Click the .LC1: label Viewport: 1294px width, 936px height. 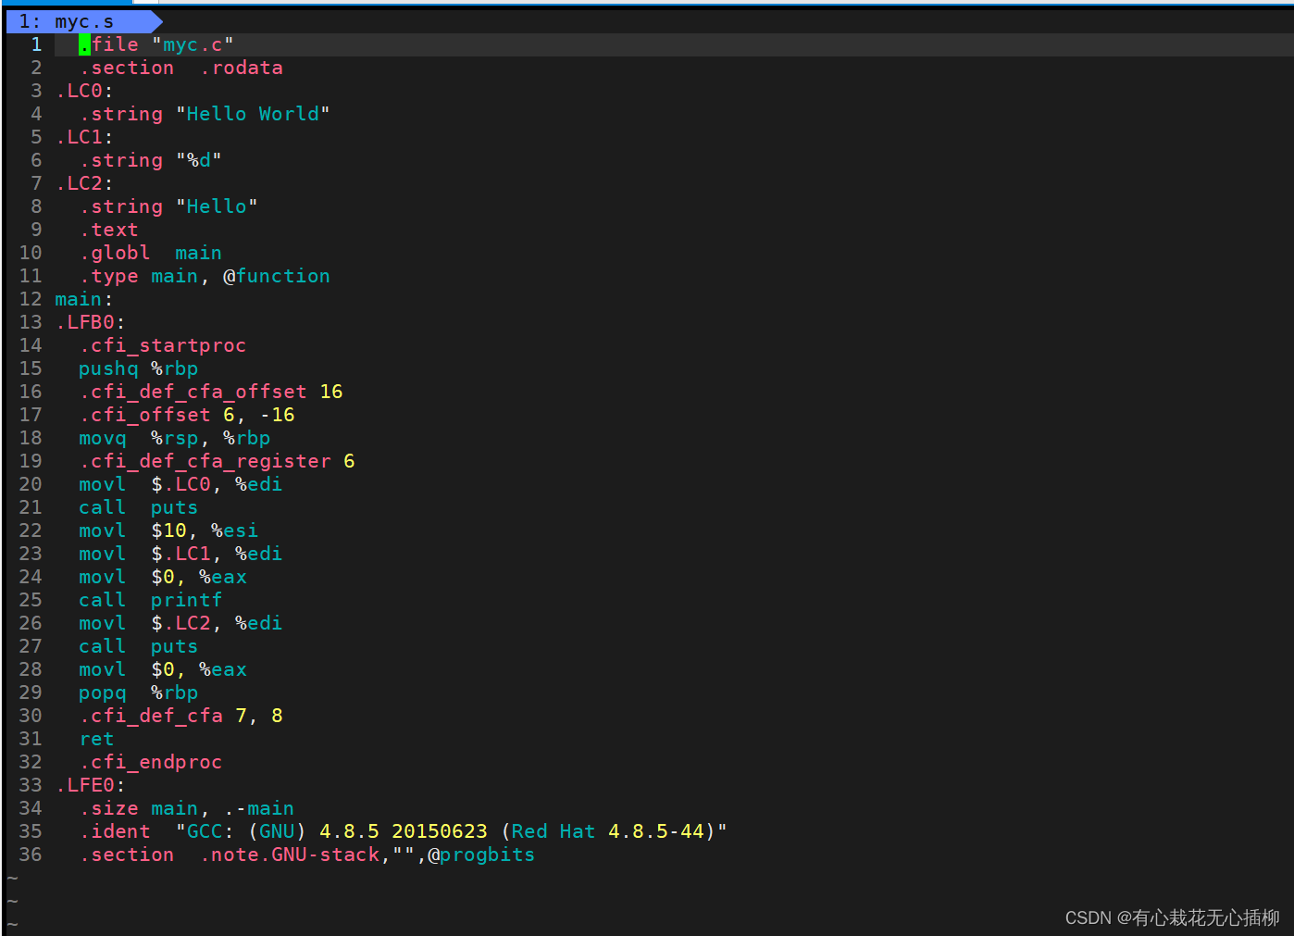click(x=84, y=137)
